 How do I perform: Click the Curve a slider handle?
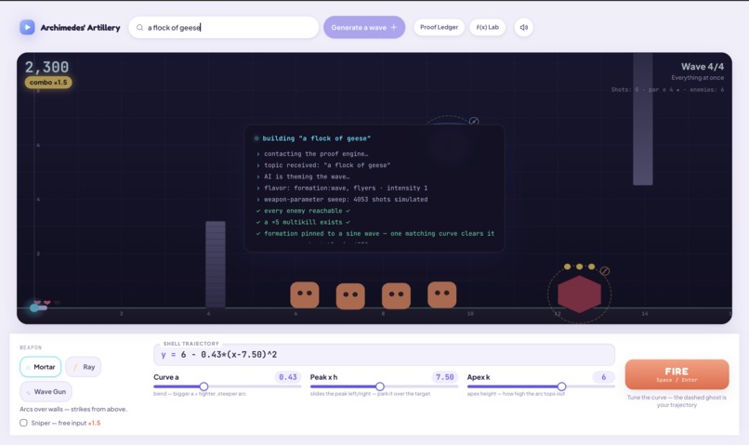[x=204, y=386]
